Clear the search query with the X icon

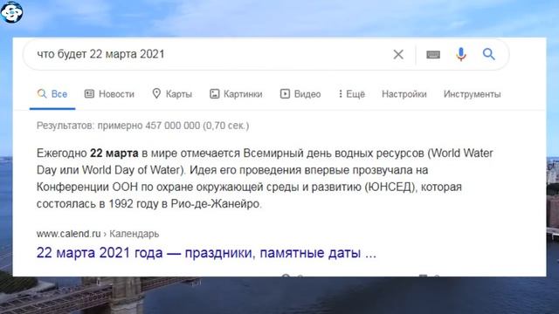point(398,54)
